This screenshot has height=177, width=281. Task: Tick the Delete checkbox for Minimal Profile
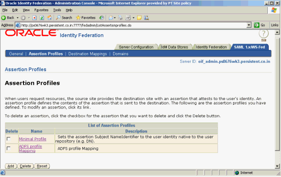pos(8,139)
